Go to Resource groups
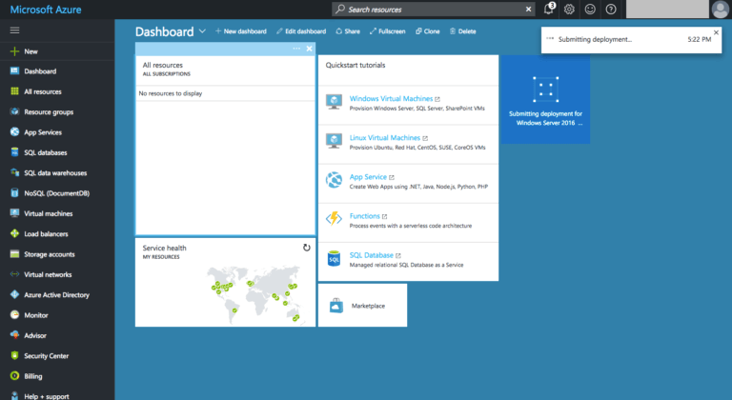Viewport: 732px width, 400px height. (49, 112)
